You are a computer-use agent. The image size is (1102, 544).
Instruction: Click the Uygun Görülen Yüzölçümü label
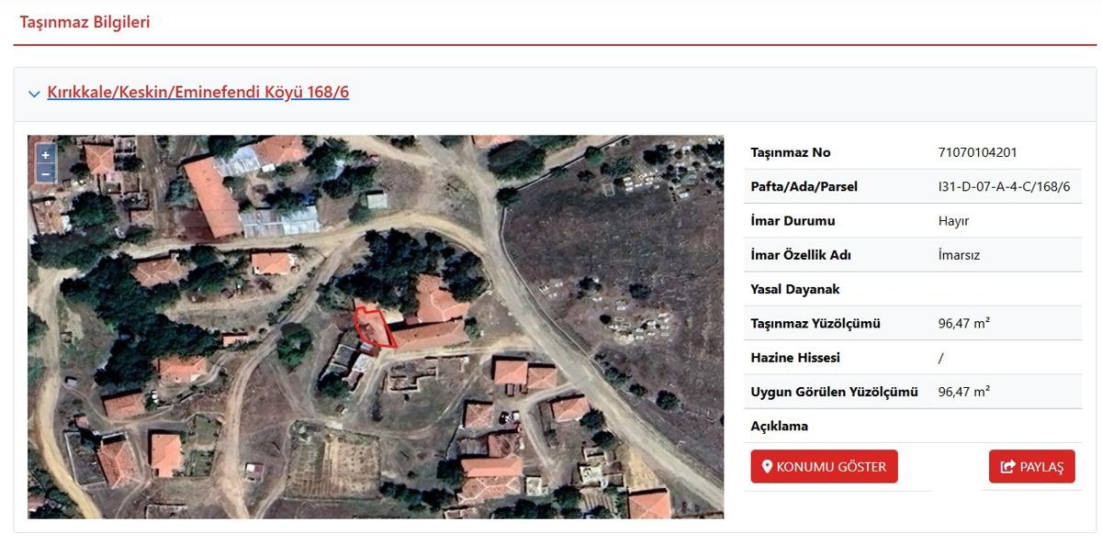click(x=834, y=392)
